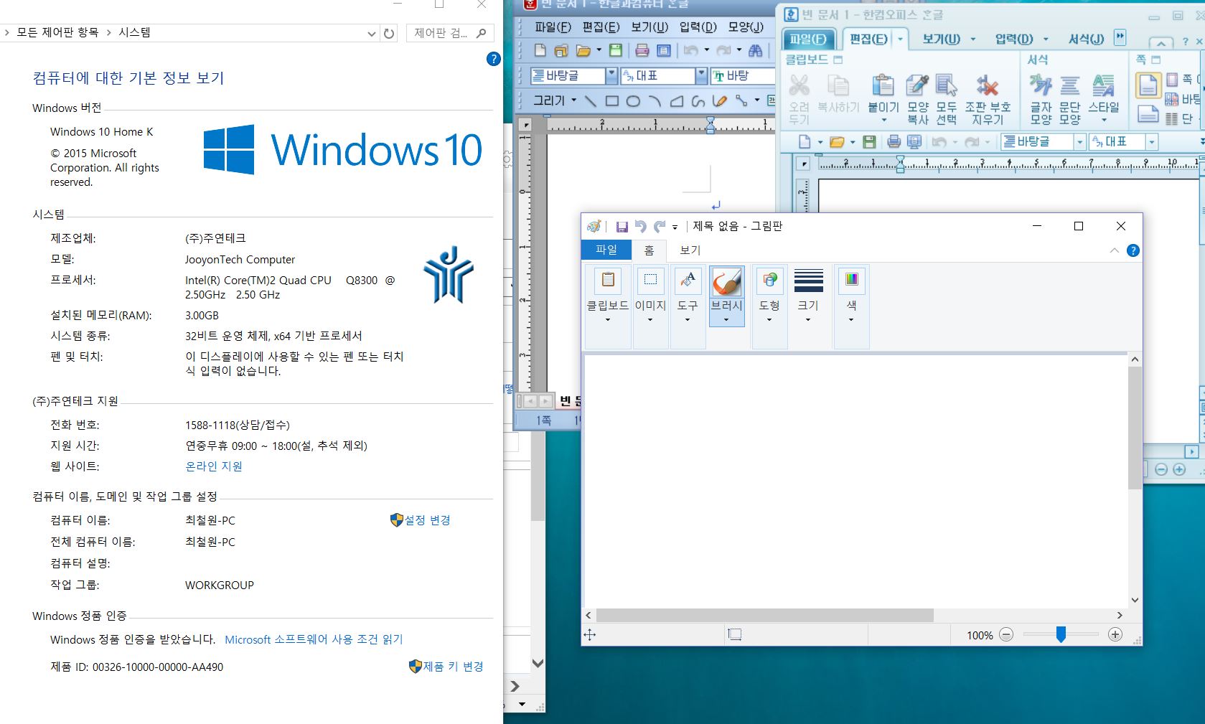Select the 브러시 brush tool in Paint
The height and width of the screenshot is (724, 1205).
[726, 296]
